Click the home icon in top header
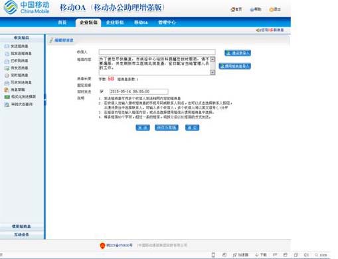 (x=232, y=9)
